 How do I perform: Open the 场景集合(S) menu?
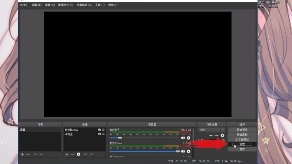click(x=84, y=5)
